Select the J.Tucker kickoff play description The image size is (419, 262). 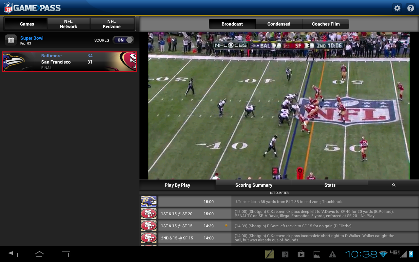288,202
